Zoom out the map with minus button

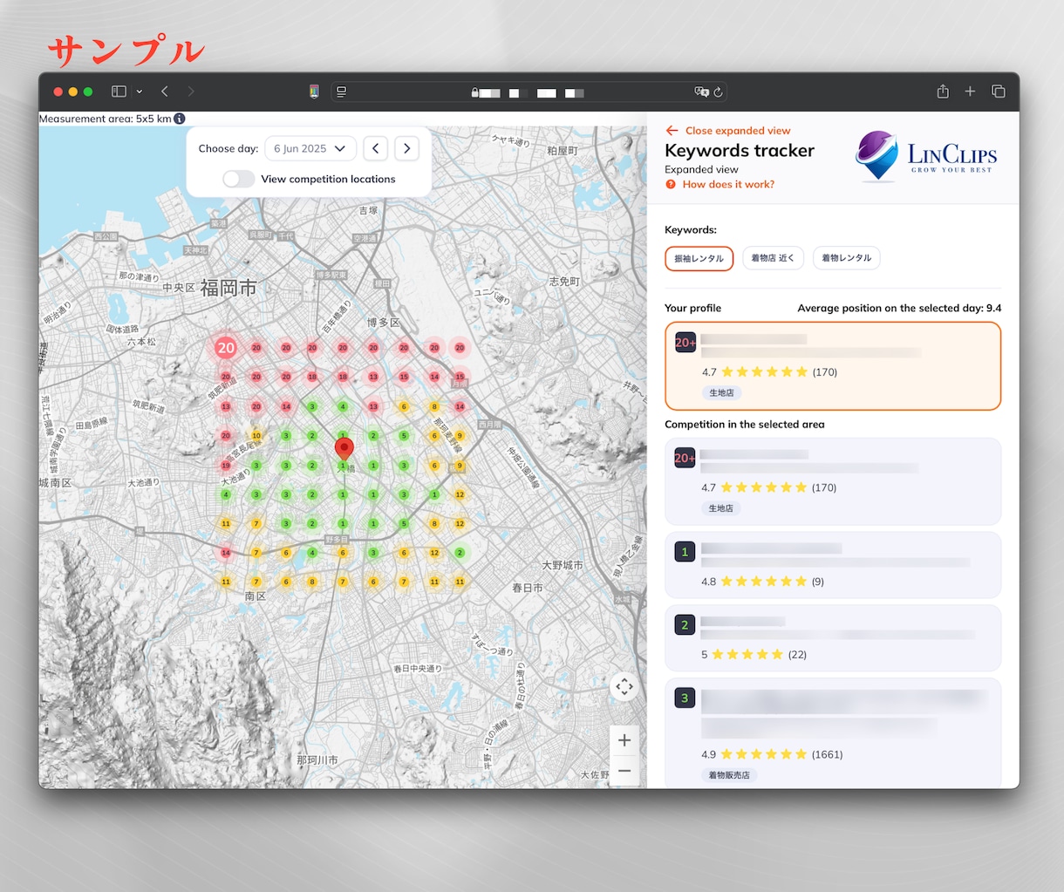[624, 771]
